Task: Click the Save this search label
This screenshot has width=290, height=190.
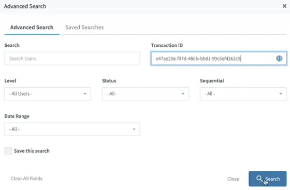Action: coord(32,151)
